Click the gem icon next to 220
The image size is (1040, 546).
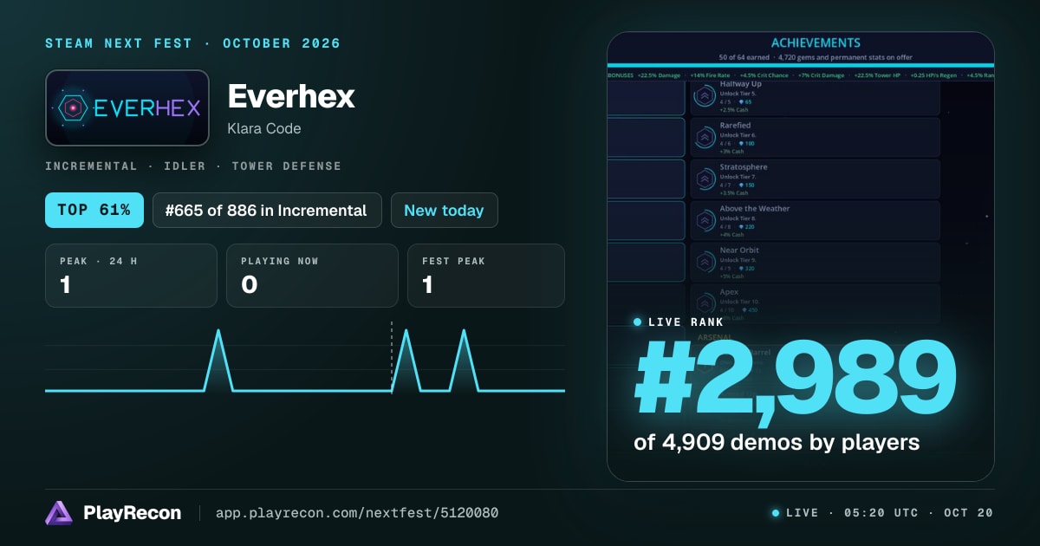tap(741, 226)
